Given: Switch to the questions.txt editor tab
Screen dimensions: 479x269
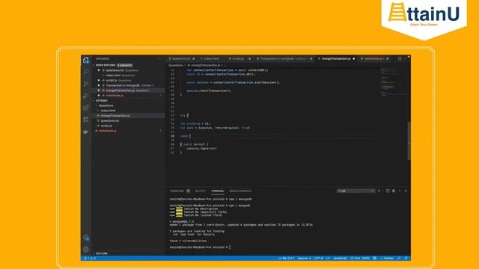Looking at the screenshot, I should click(x=181, y=58).
